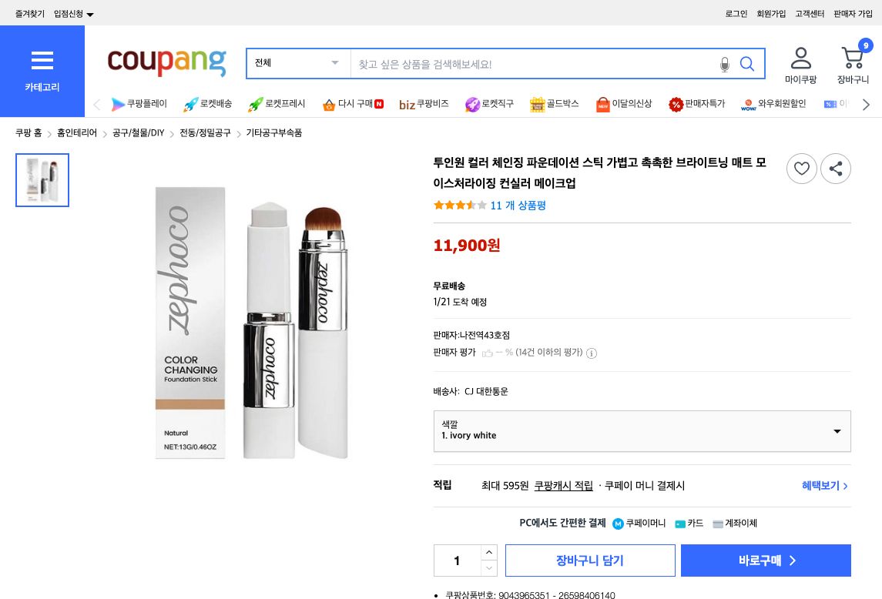Viewport: 882px width, 599px height.
Task: Toggle the wishlist heart for this product
Action: (802, 169)
